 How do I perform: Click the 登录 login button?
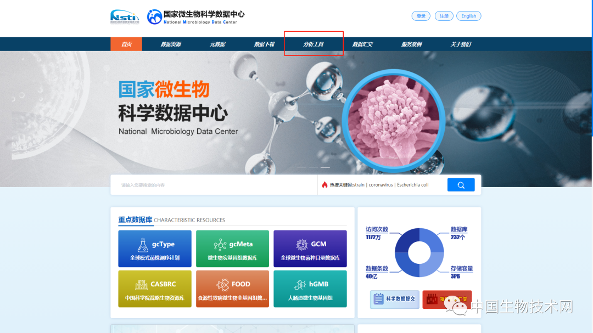pos(421,15)
